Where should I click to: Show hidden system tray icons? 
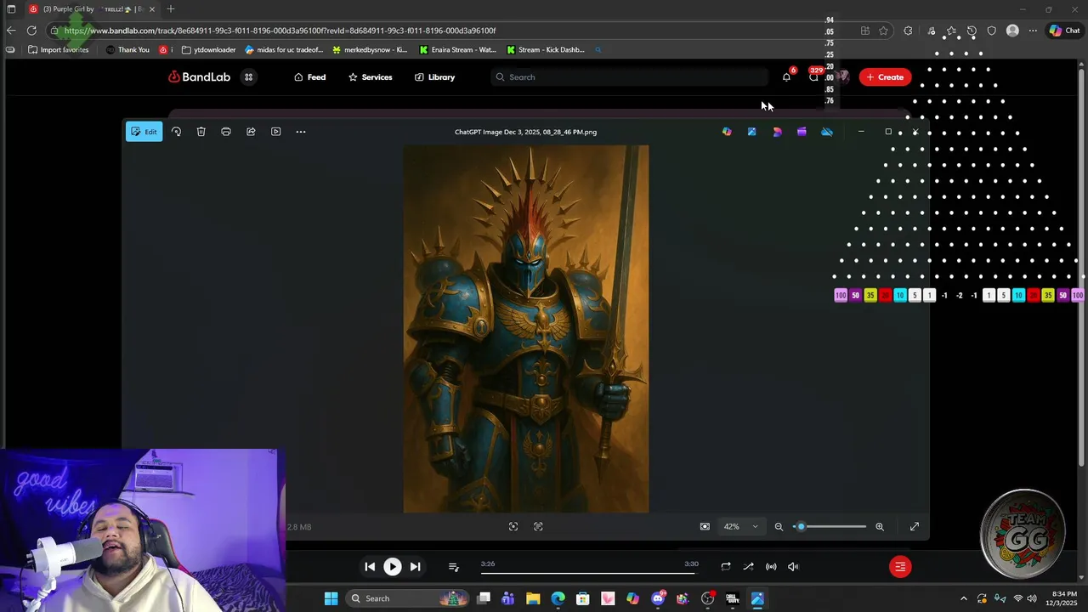(964, 598)
